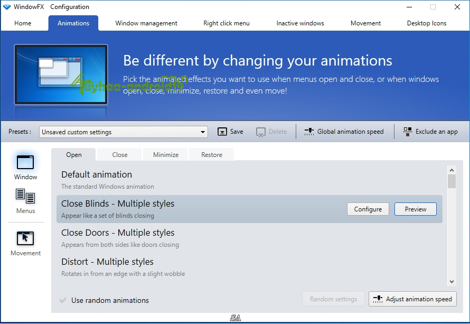Open the Inactive windows tab
Viewport: 470px width, 324px height.
click(300, 23)
